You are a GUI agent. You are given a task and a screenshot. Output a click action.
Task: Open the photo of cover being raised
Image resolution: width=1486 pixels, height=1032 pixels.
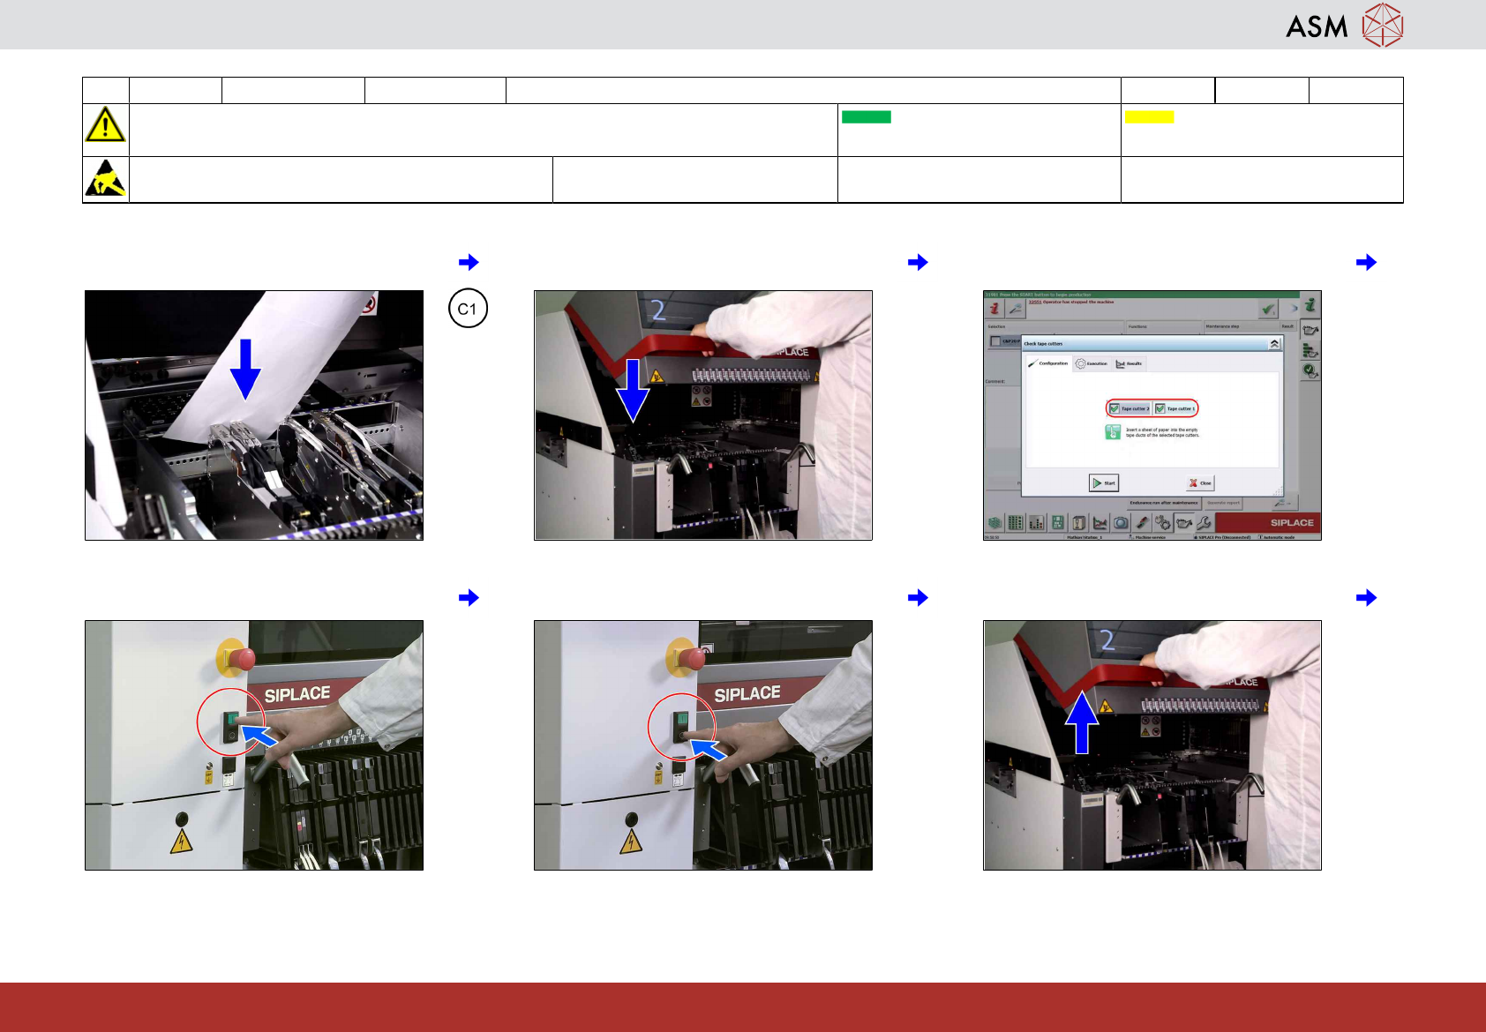coord(1152,745)
